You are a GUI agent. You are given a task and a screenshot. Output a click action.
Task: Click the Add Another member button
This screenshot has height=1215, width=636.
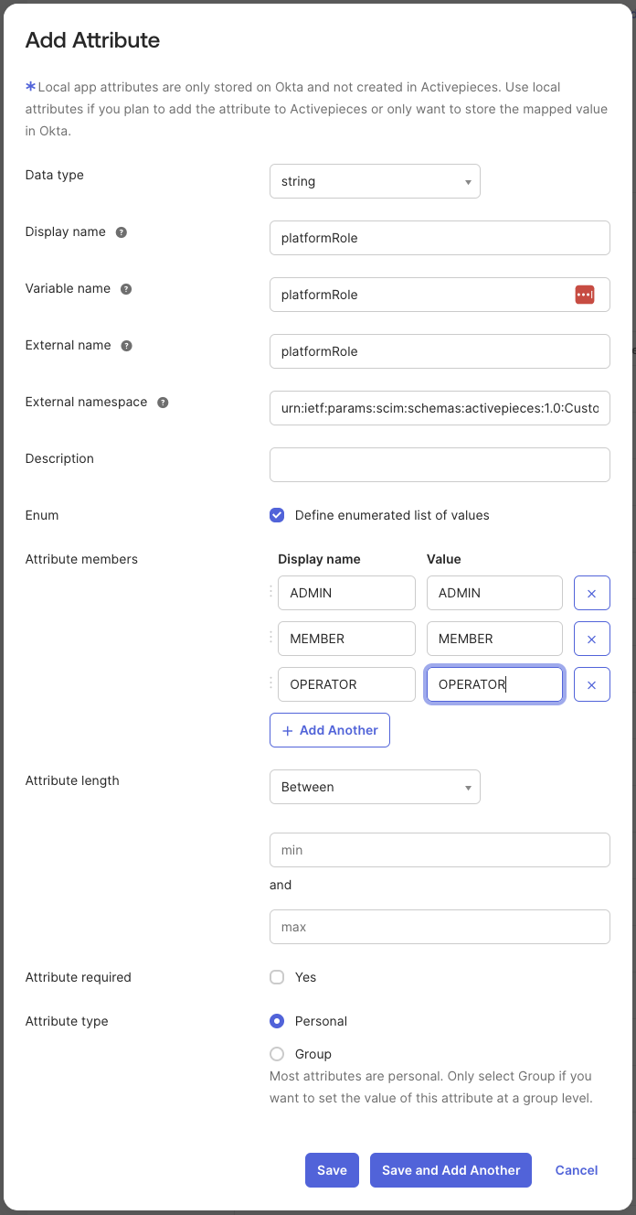tap(329, 730)
